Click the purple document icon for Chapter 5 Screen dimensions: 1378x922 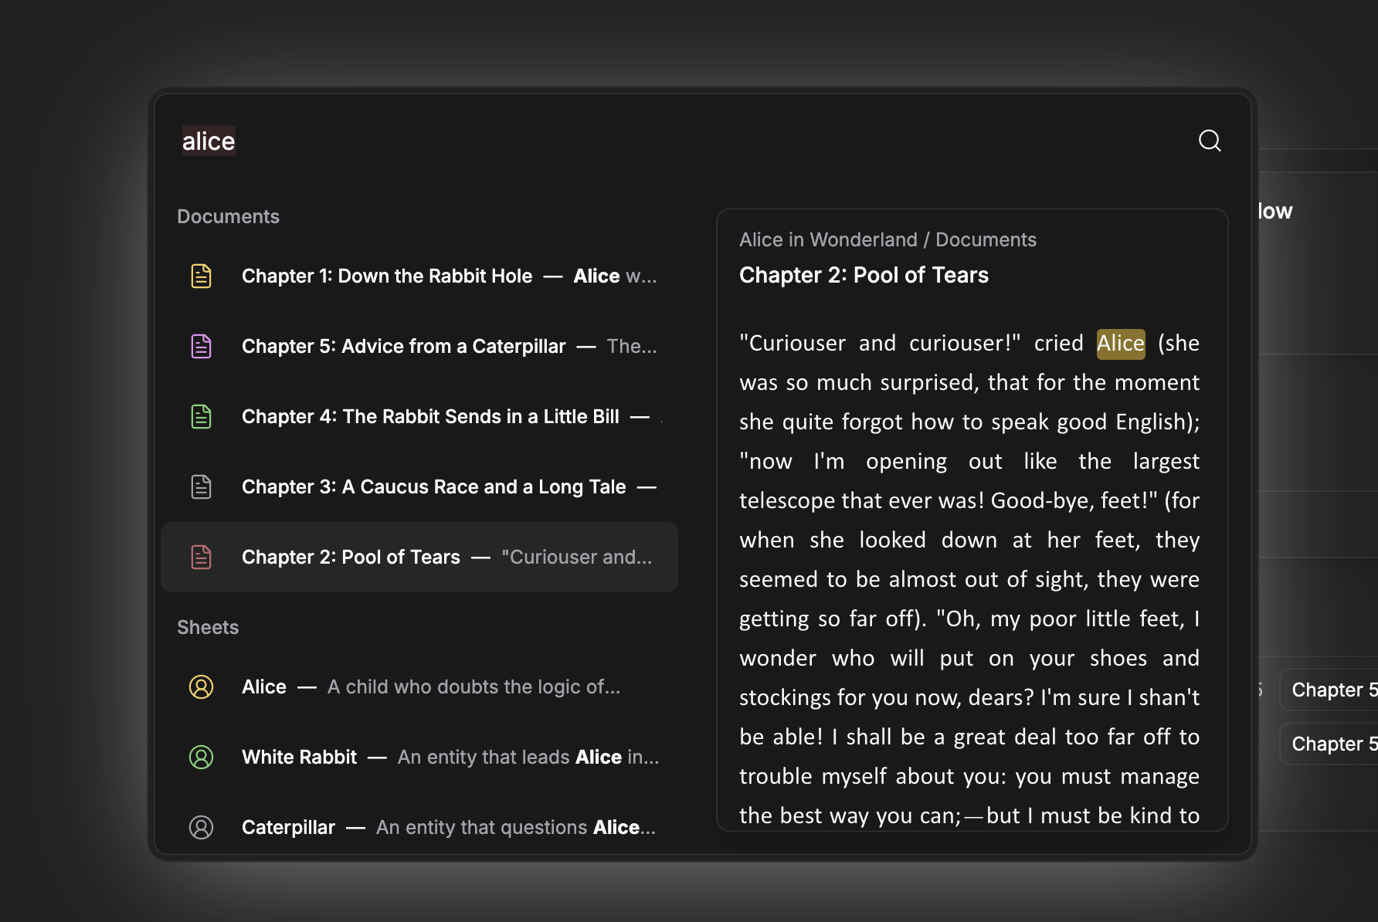201,346
